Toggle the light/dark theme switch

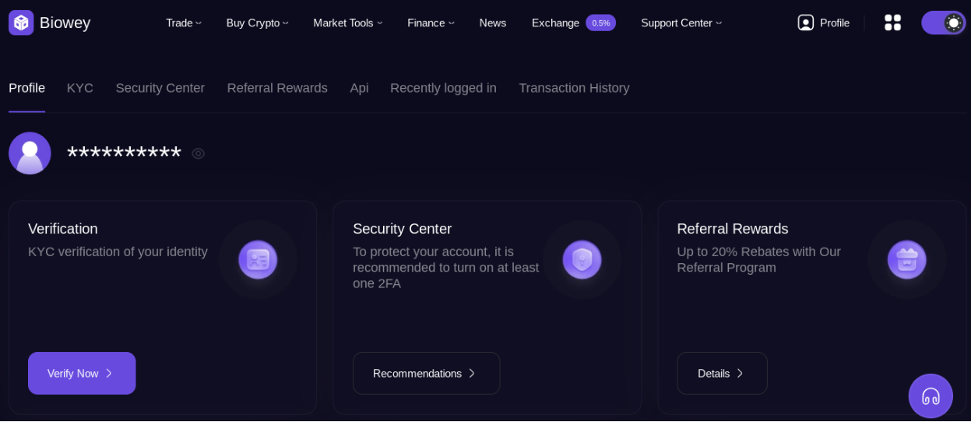click(x=943, y=23)
